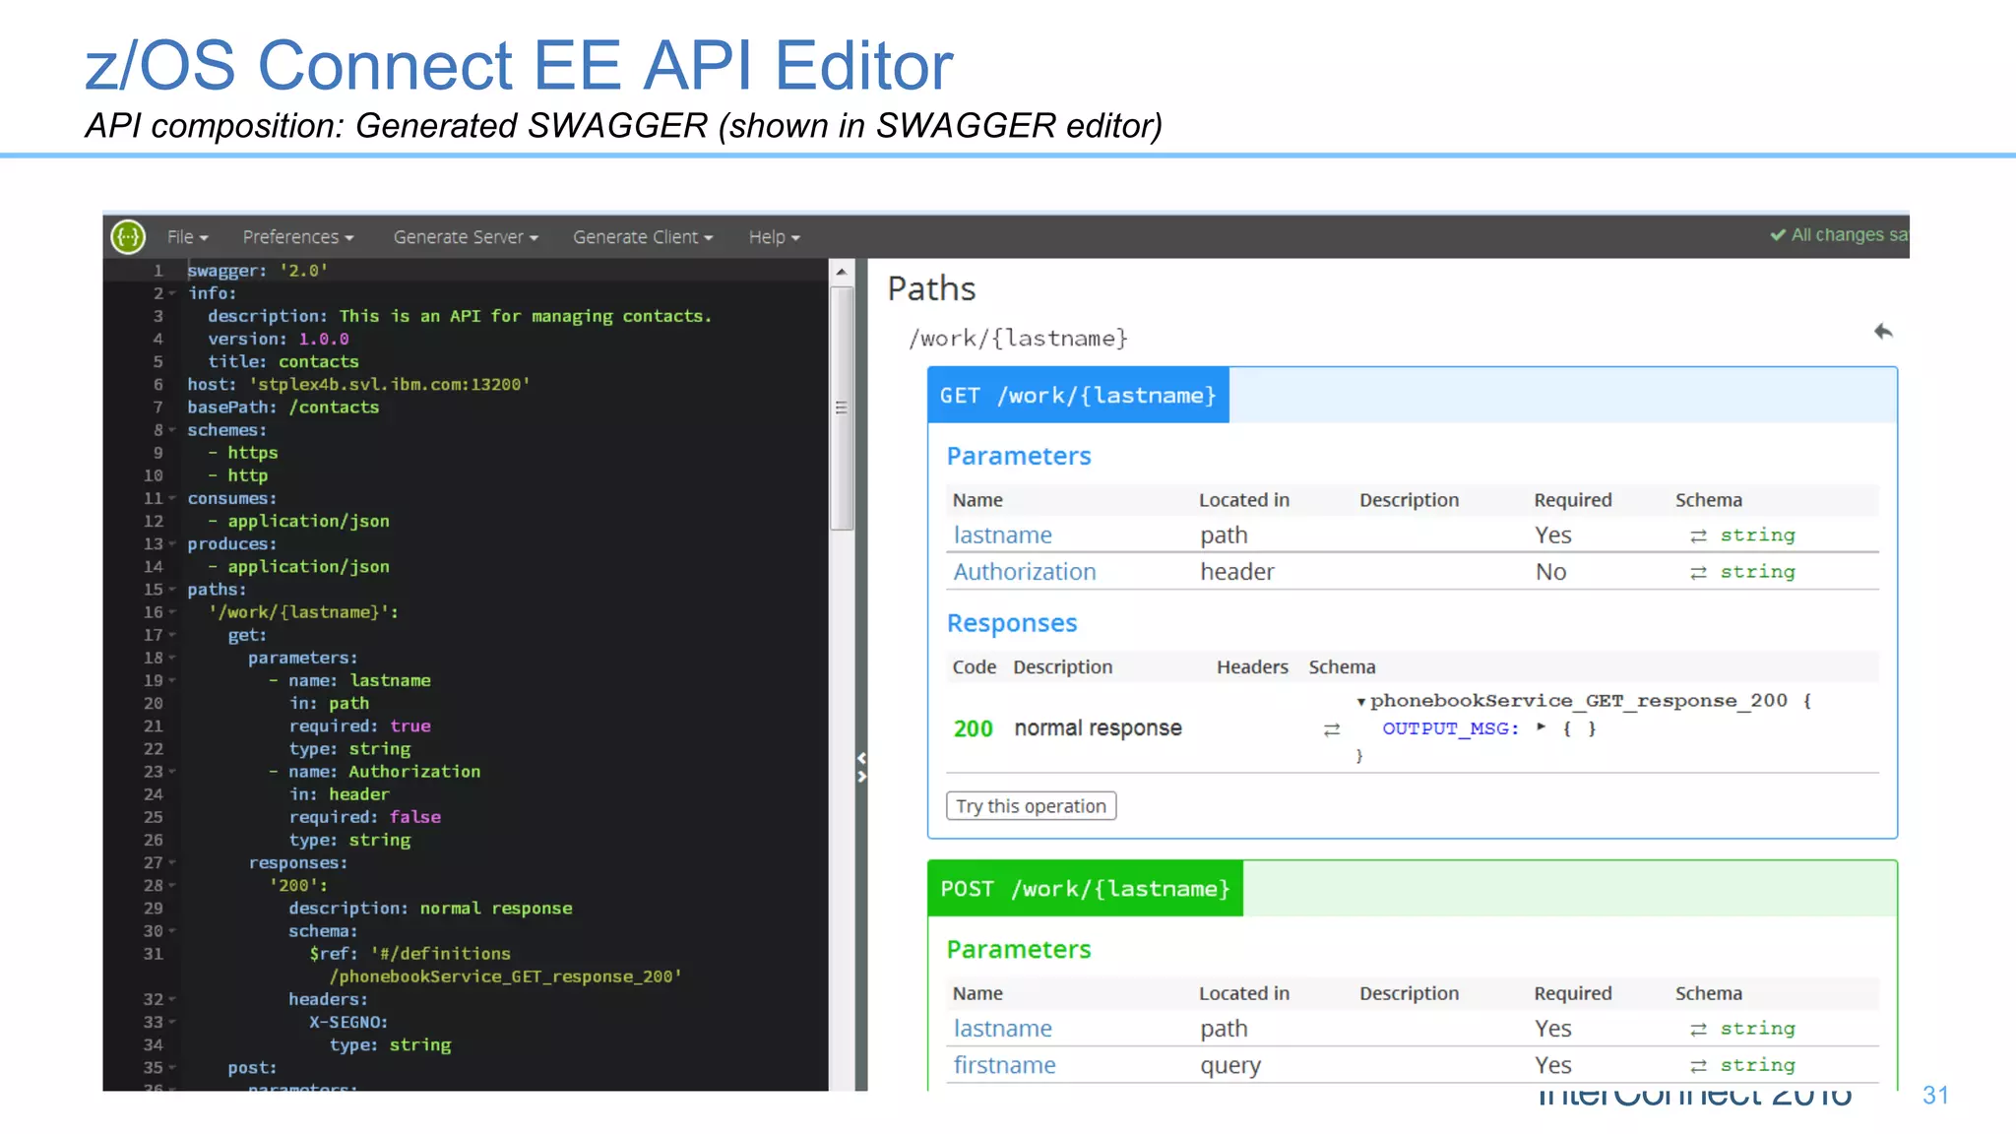Click the pane splitter collapse arrows
Viewport: 2016px width, 1134px height.
[x=861, y=767]
